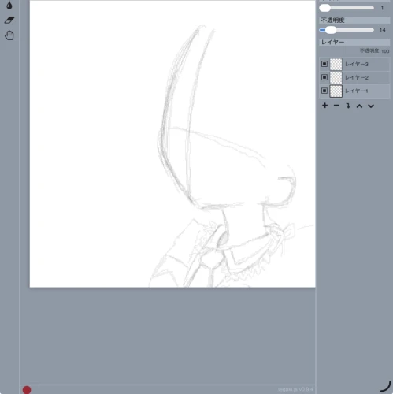Delete layer with the minus icon
Viewport: 393px width, 394px height.
click(336, 106)
